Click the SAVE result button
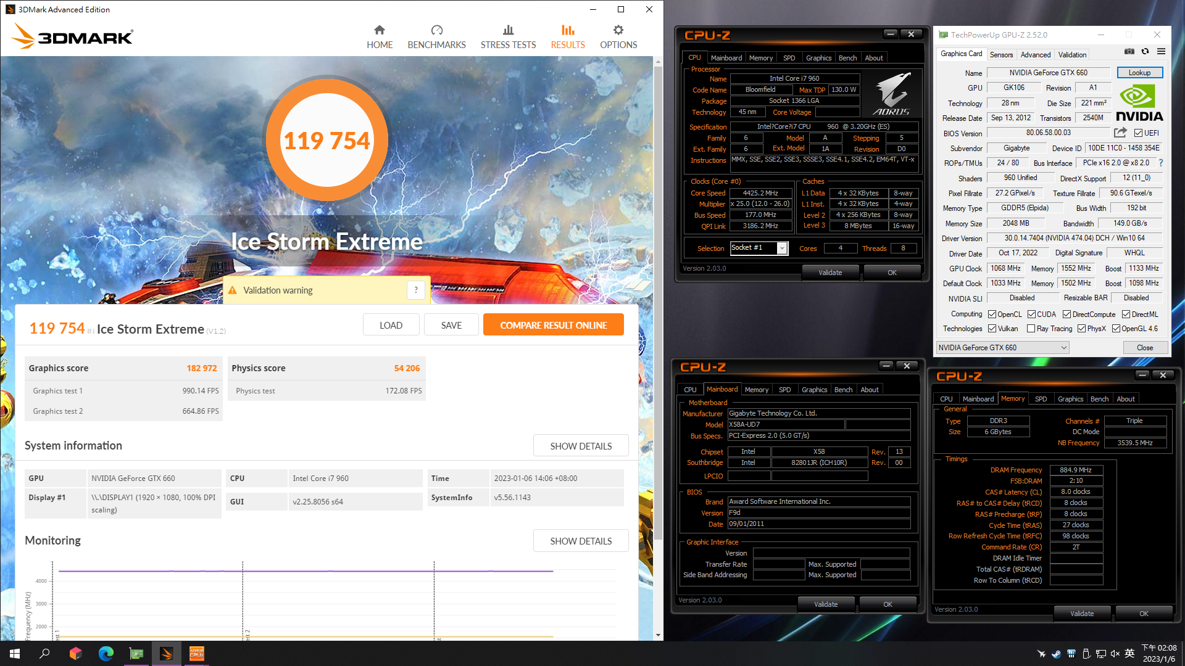This screenshot has height=666, width=1185. [451, 325]
